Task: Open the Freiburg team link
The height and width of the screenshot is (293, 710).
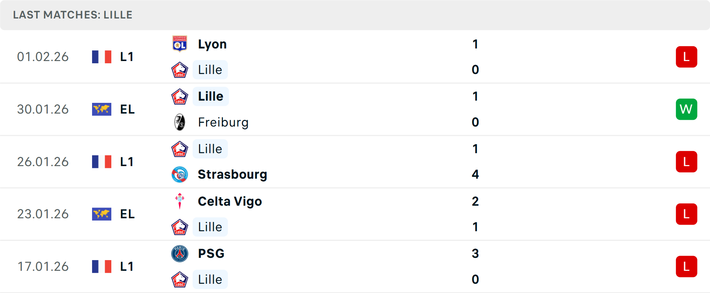Action: (223, 122)
